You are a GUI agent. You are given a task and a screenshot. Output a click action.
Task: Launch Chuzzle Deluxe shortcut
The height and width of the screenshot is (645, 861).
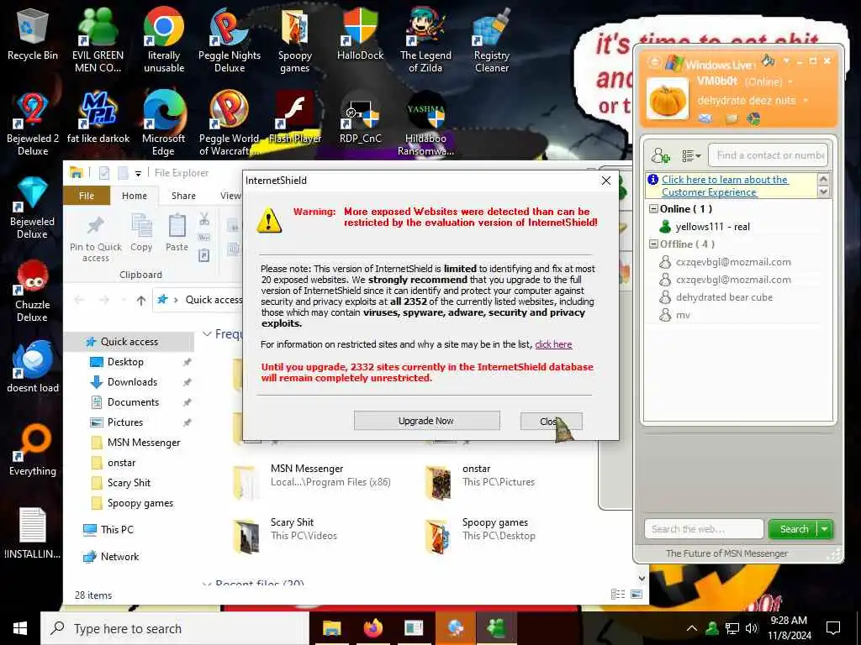(x=33, y=291)
